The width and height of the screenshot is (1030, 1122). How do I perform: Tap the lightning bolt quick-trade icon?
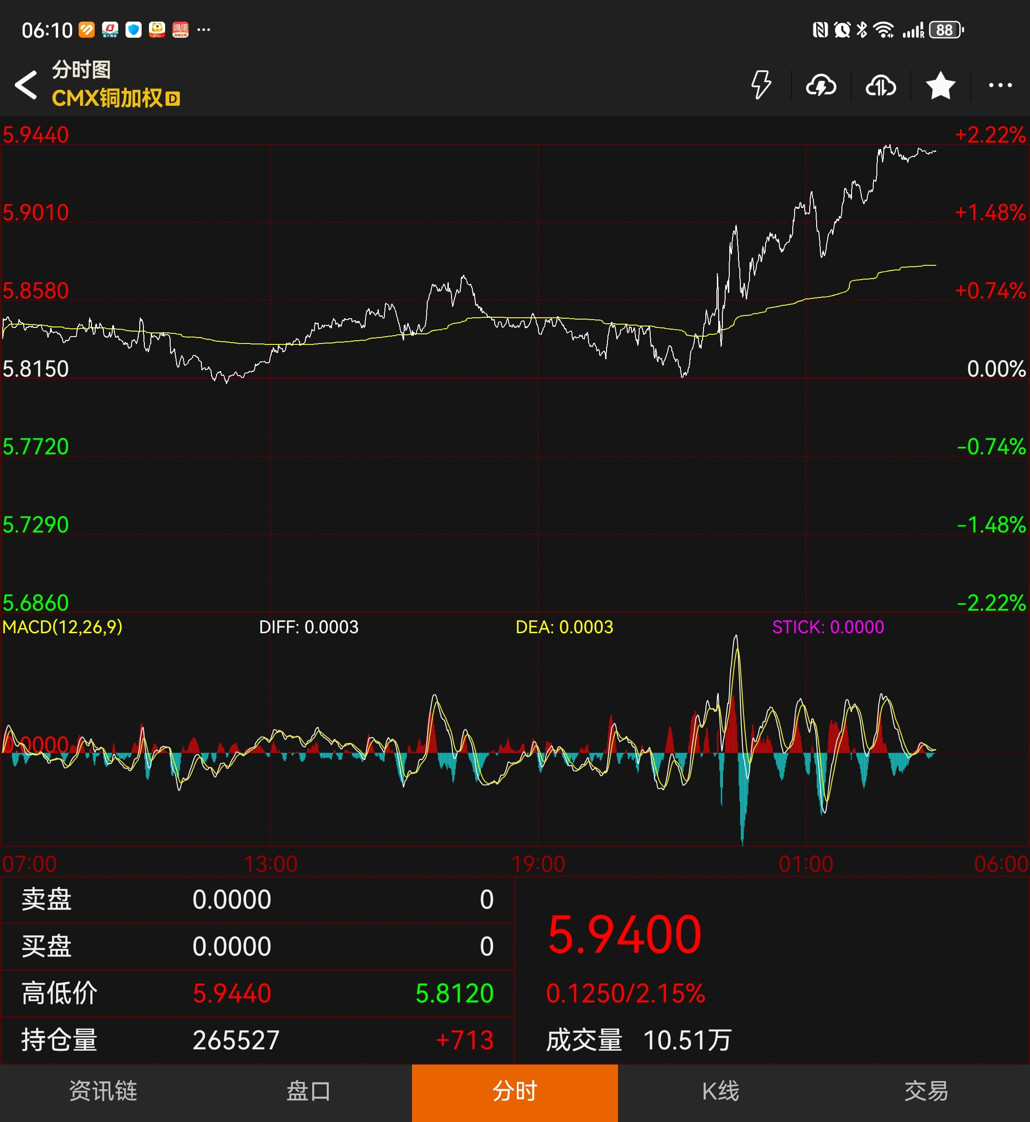pos(761,85)
